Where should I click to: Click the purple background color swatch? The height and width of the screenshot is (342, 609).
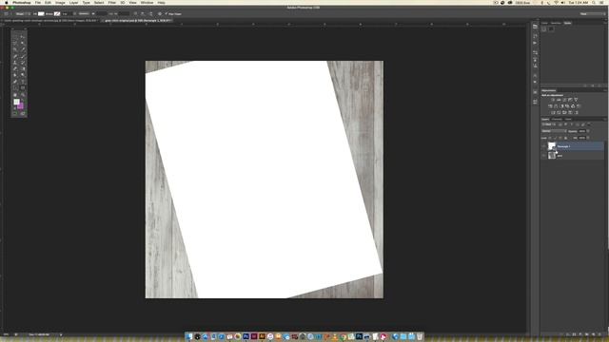(21, 106)
